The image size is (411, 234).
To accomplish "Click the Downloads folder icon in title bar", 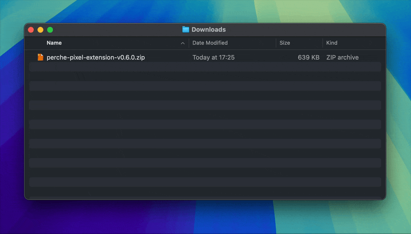I will 186,29.
